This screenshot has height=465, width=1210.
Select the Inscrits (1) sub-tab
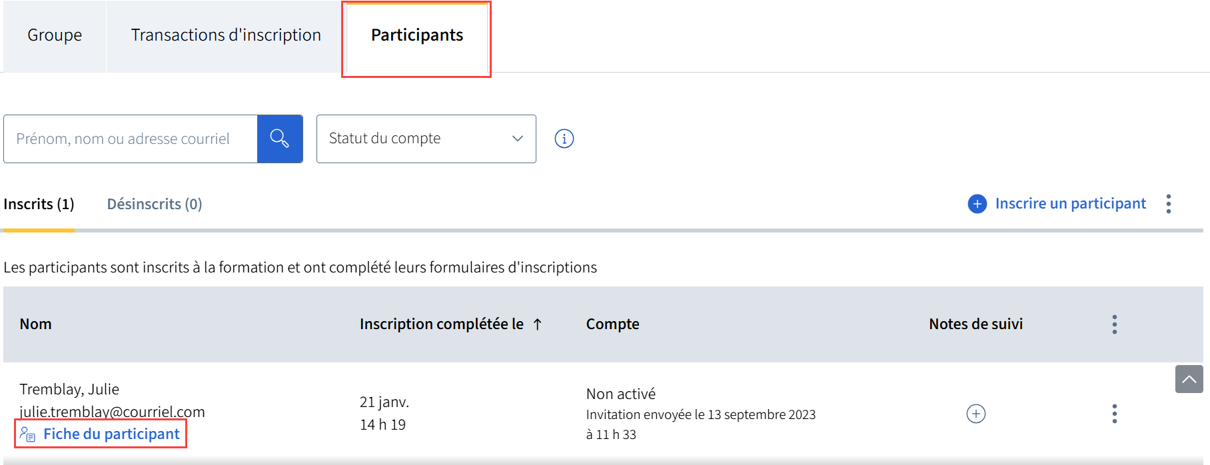coord(39,204)
